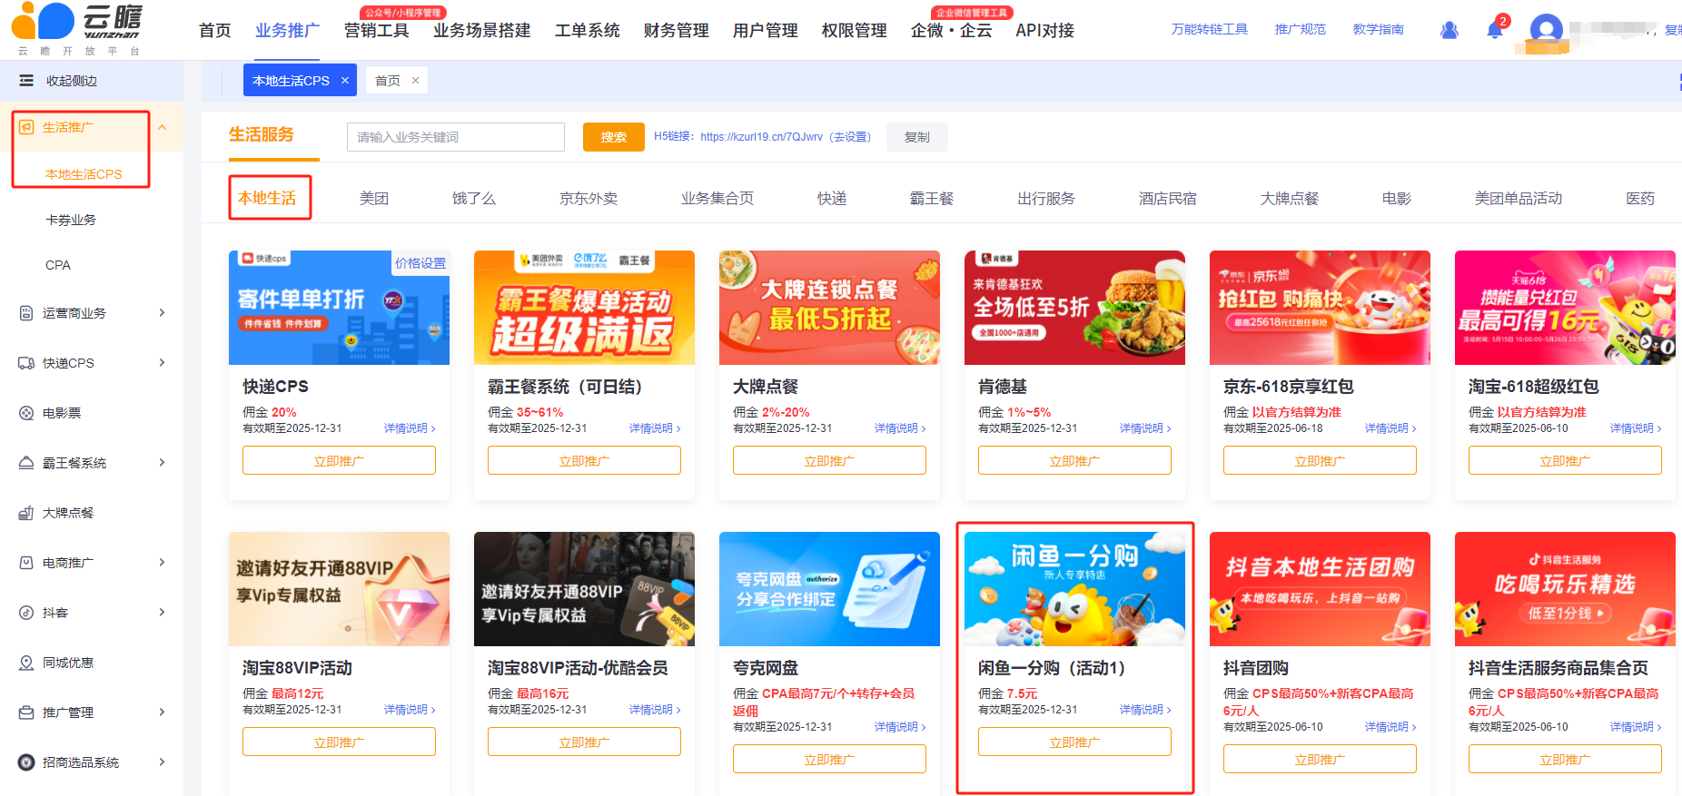This screenshot has height=796, width=1682.
Task: Click 立即推广 under 霸王餐系统 card
Action: pos(584,461)
